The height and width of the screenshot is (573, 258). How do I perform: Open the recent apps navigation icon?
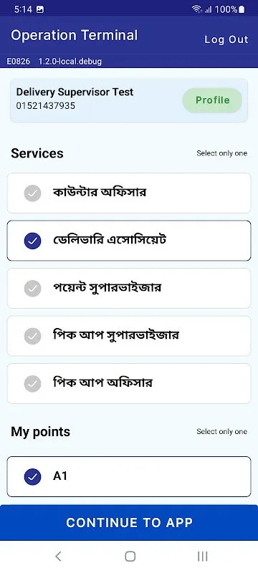click(x=202, y=557)
